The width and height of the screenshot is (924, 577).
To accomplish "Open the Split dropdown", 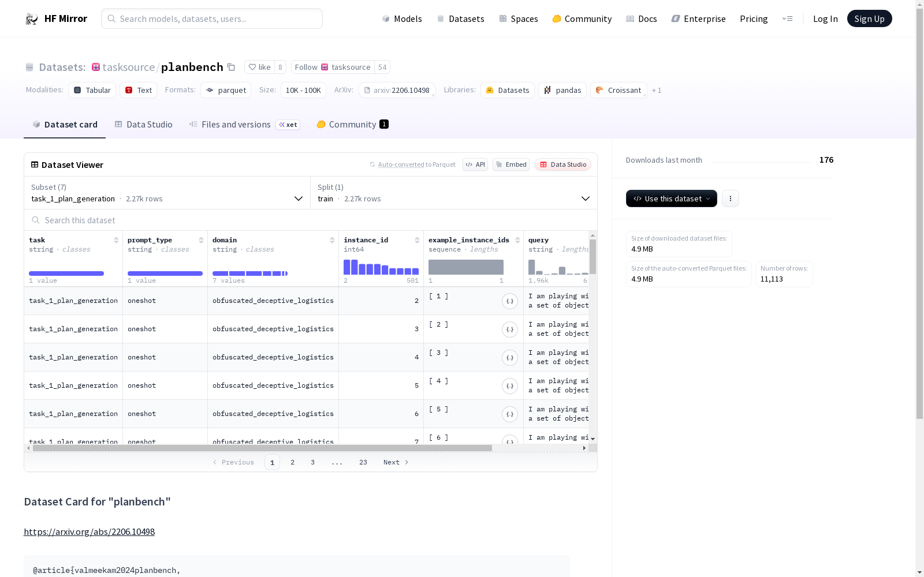I will 454,193.
